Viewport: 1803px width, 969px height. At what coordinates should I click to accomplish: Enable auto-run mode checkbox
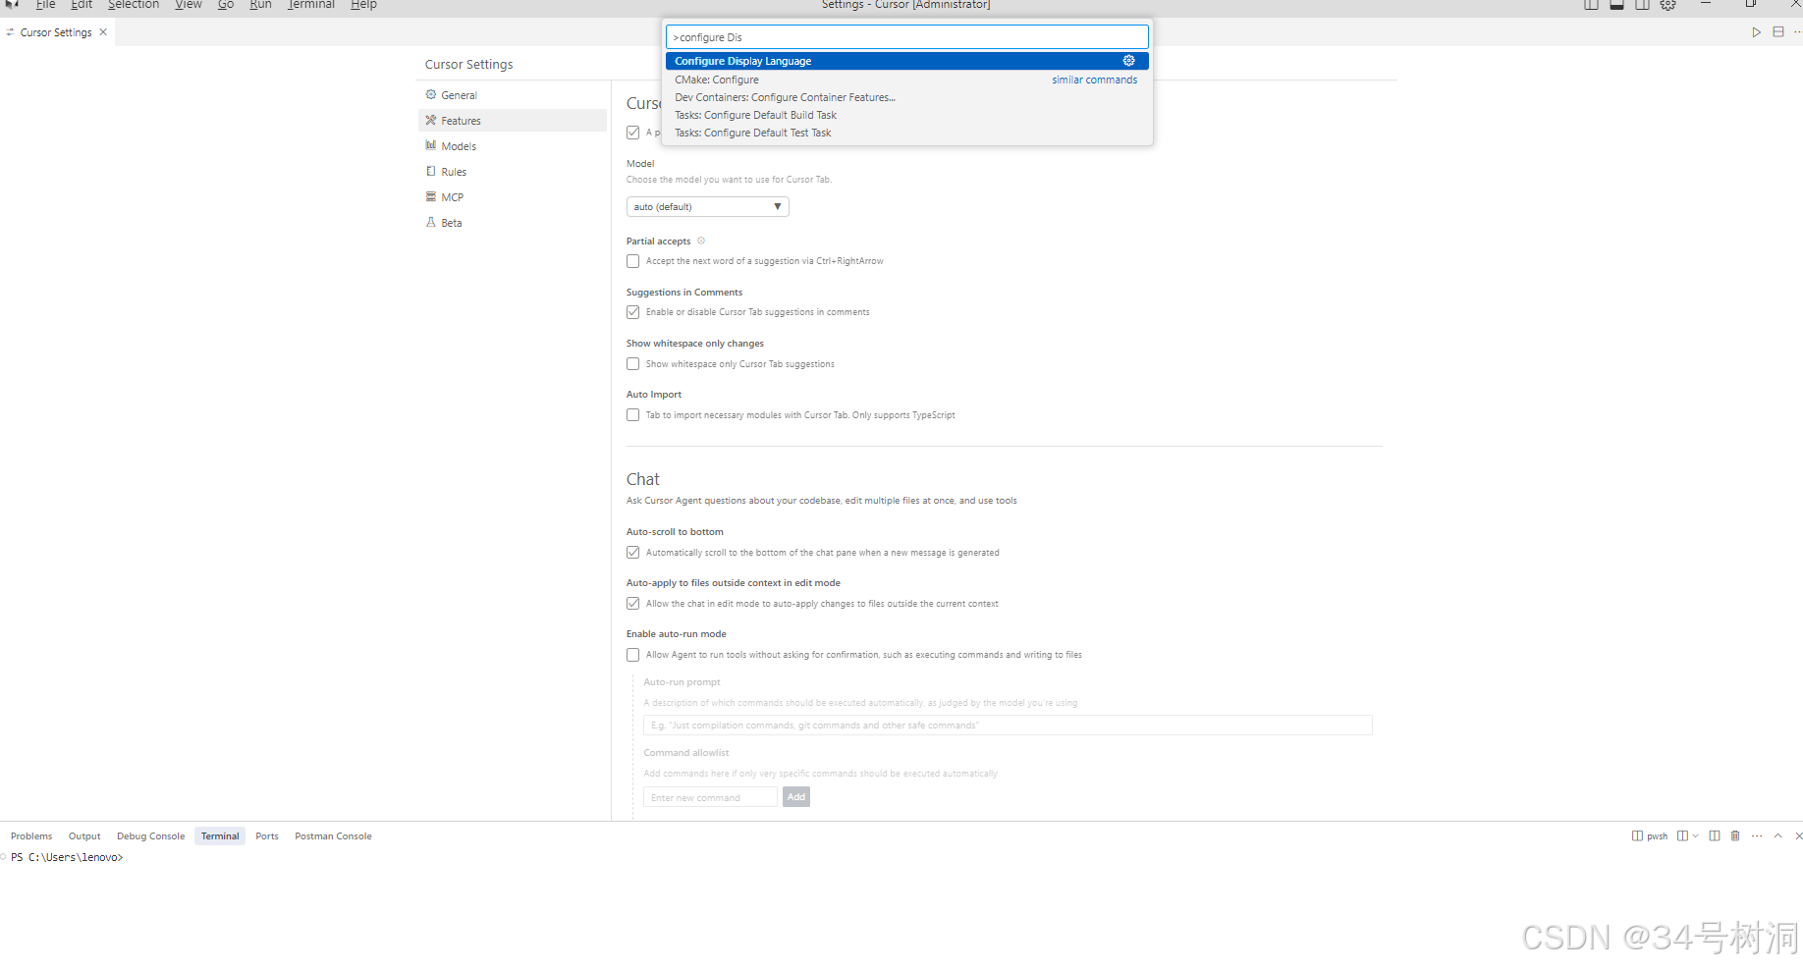(633, 655)
